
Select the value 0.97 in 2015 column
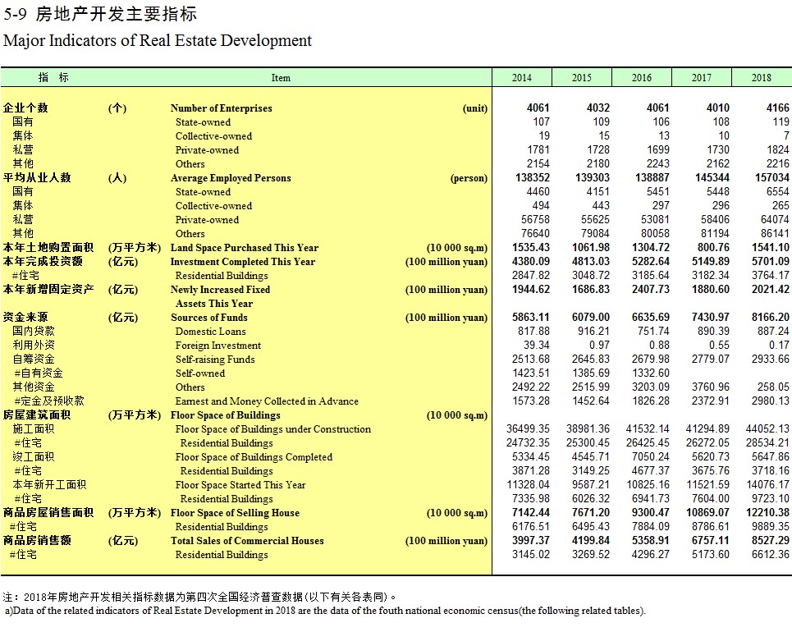click(x=599, y=345)
